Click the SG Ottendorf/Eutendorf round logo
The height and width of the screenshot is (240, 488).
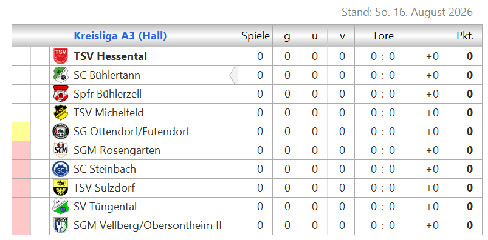tap(60, 132)
